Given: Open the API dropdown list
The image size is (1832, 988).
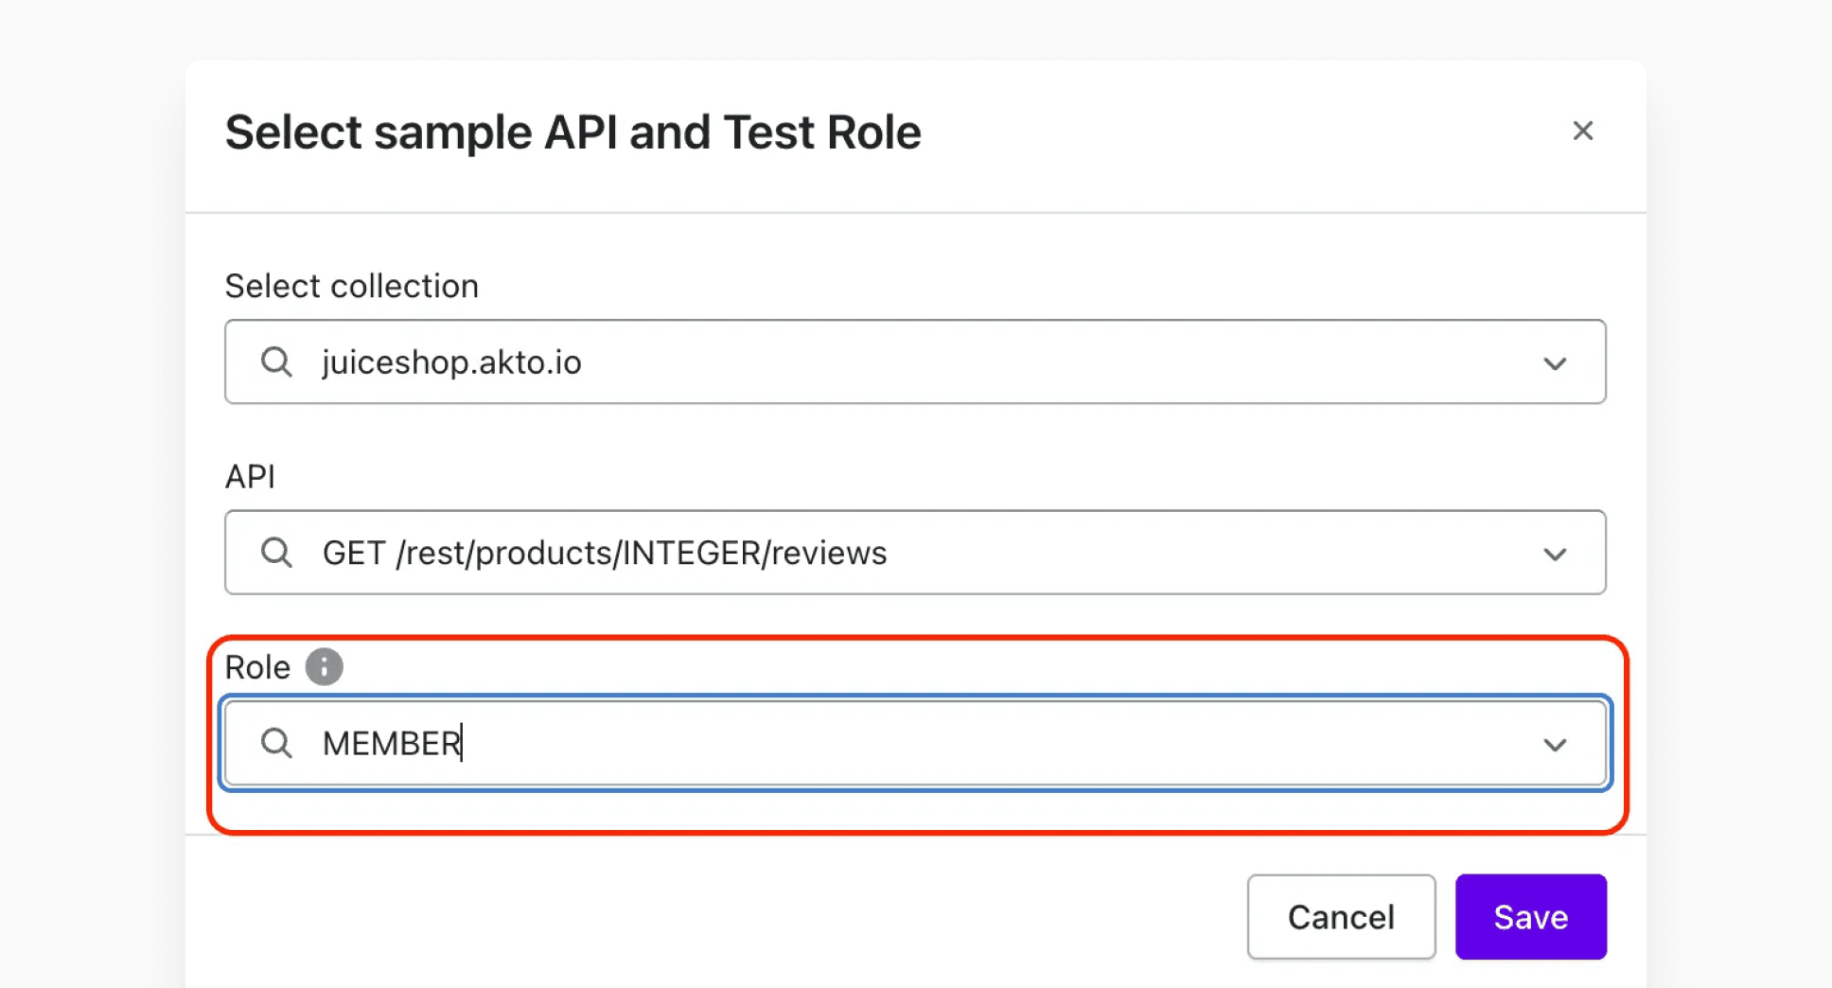Looking at the screenshot, I should click(1555, 553).
